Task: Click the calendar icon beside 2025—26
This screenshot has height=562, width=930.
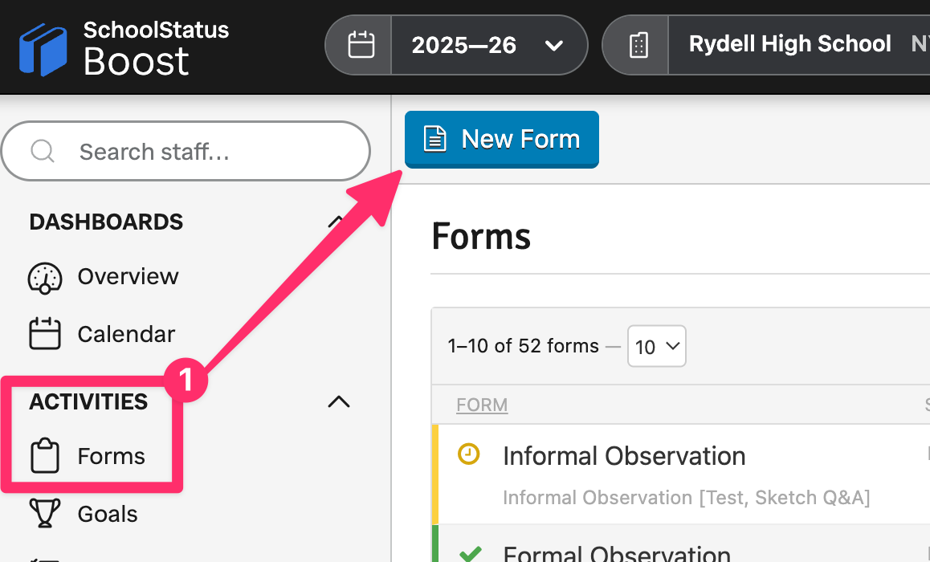Action: point(361,45)
